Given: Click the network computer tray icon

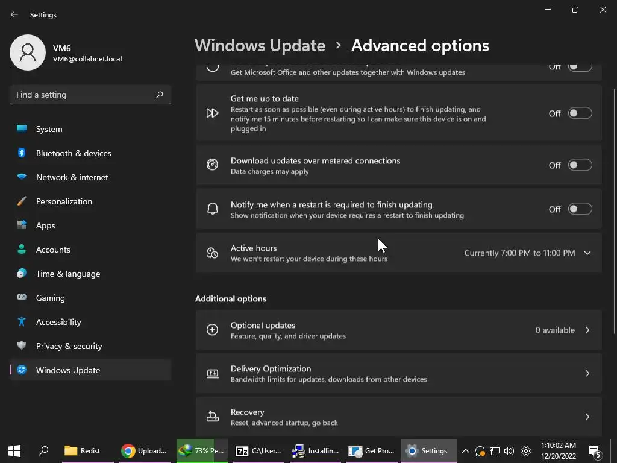Looking at the screenshot, I should click(495, 451).
